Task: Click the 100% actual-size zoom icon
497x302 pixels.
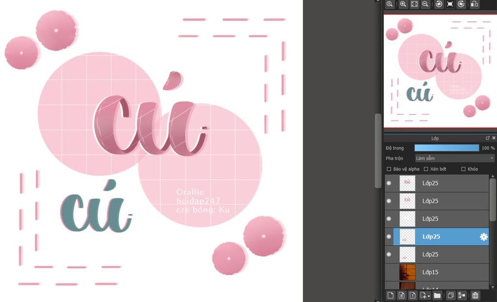Action: [x=390, y=4]
